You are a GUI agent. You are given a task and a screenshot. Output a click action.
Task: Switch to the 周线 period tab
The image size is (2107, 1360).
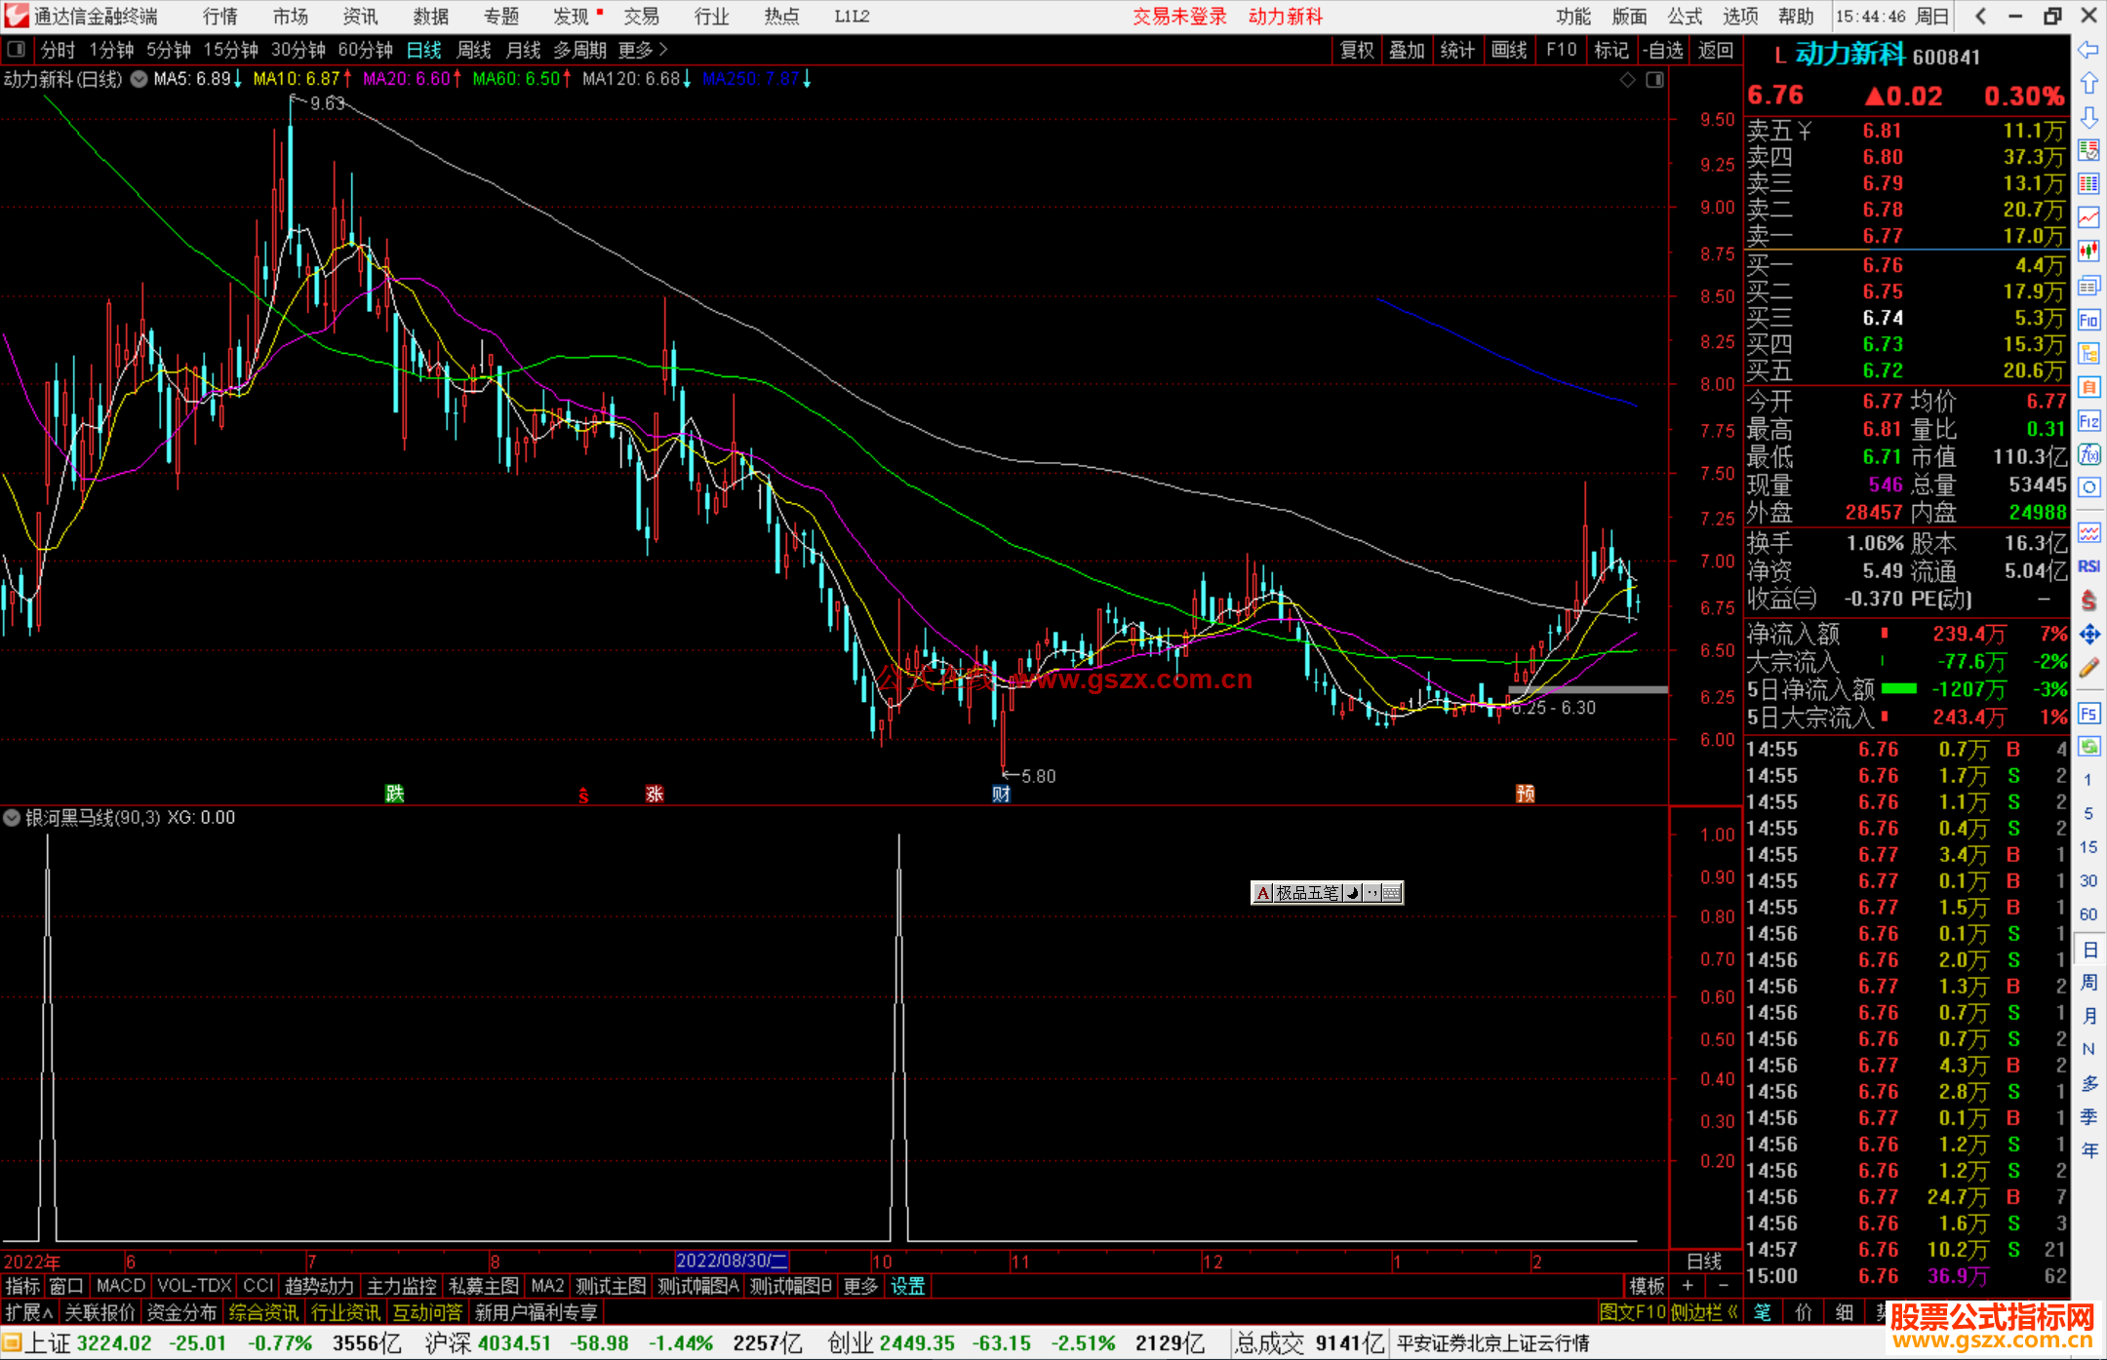[473, 50]
